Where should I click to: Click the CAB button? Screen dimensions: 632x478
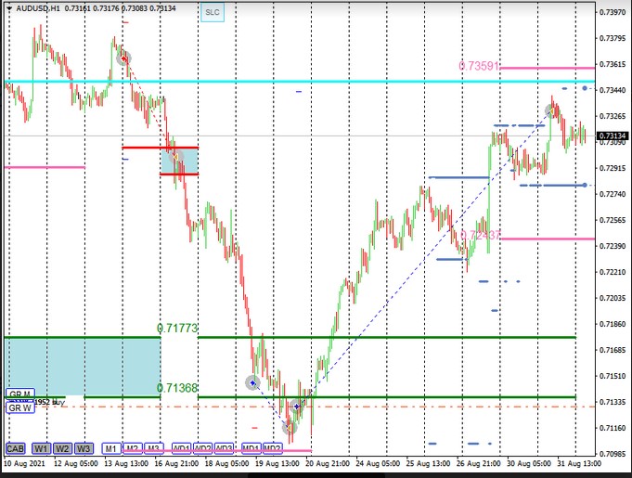point(16,448)
